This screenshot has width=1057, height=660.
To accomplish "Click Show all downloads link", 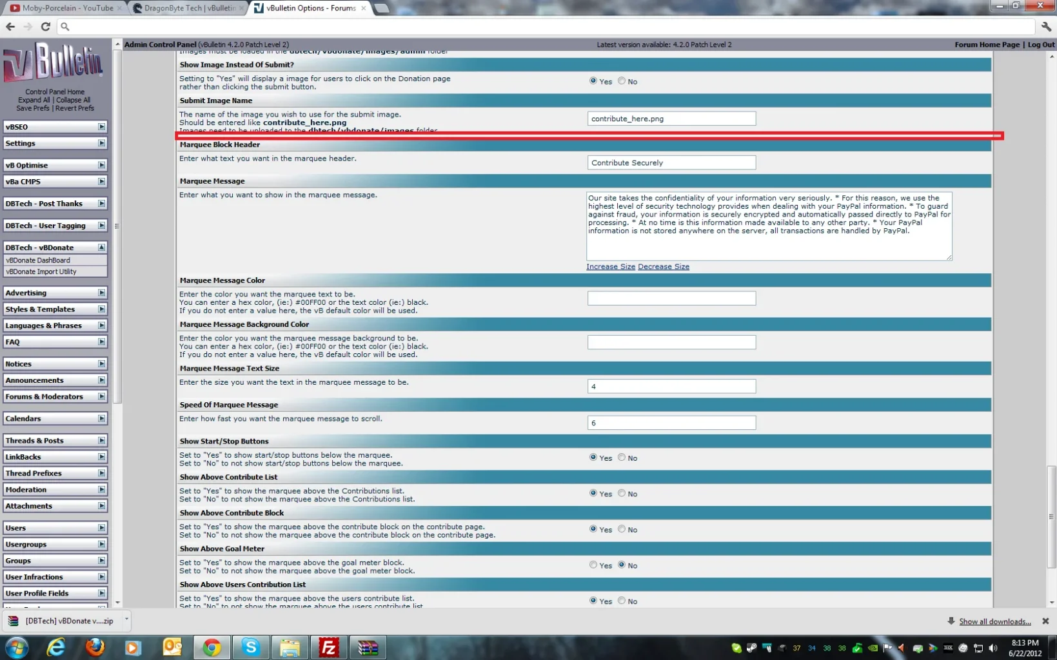I will [x=994, y=621].
